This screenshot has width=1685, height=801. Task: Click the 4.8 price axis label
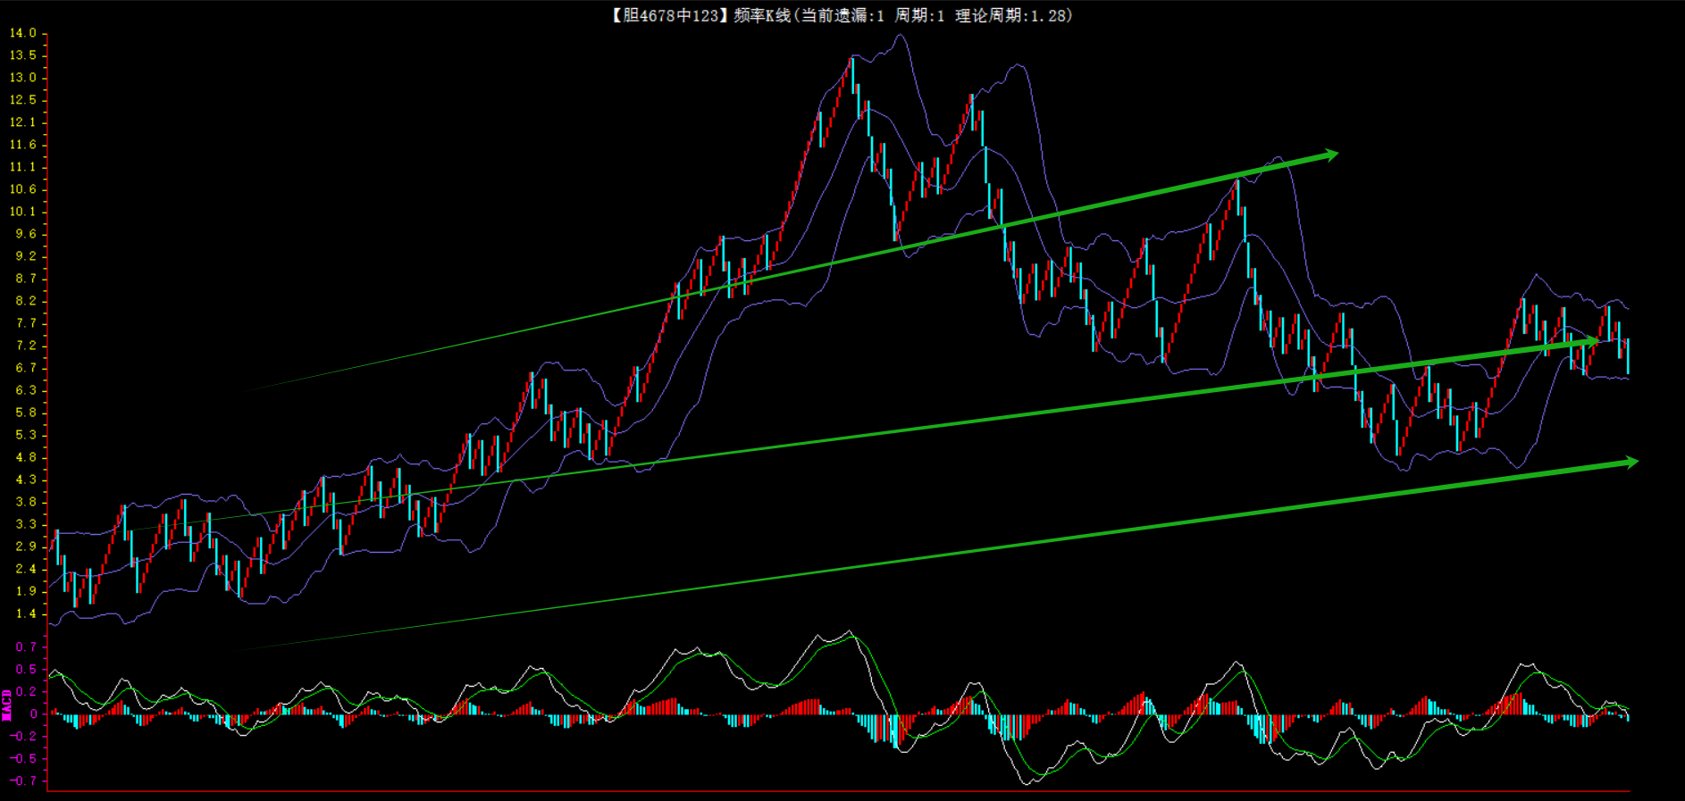[26, 457]
